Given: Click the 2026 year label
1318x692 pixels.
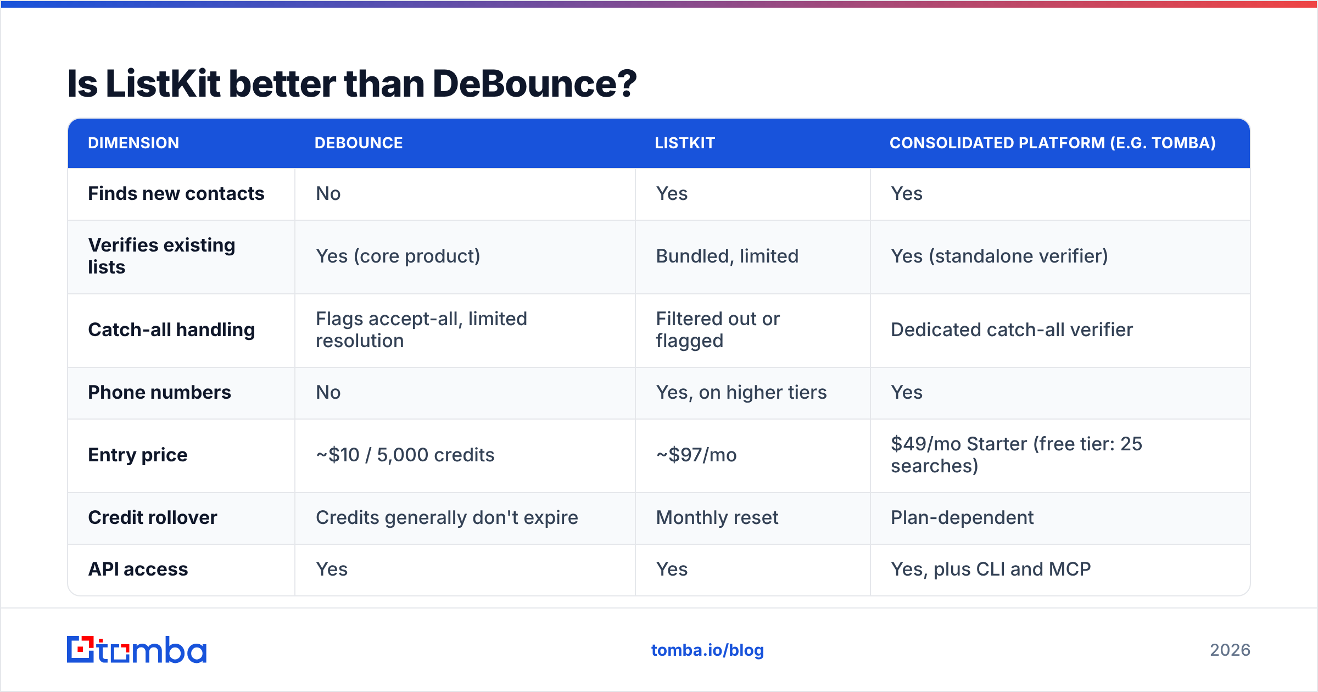Looking at the screenshot, I should coord(1230,650).
